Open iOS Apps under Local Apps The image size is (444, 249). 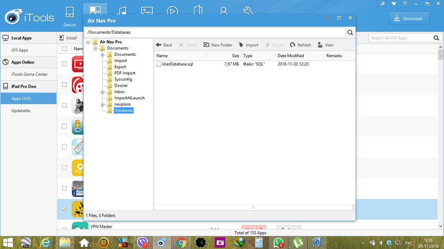pos(20,50)
